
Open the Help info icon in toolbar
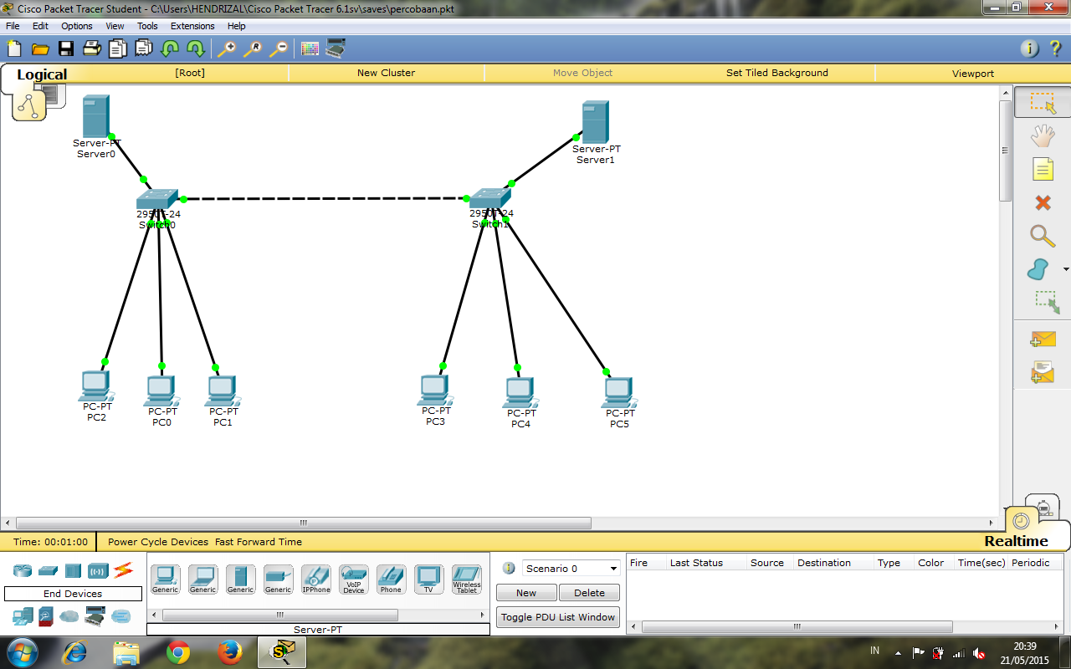click(1030, 49)
